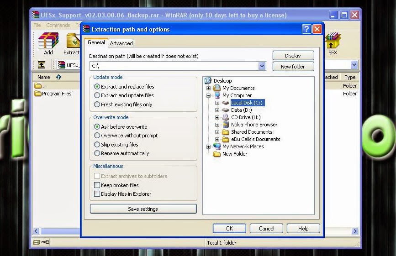396x256 pixels.
Task: Click the parent folder '..' icon in list
Action: (x=38, y=86)
